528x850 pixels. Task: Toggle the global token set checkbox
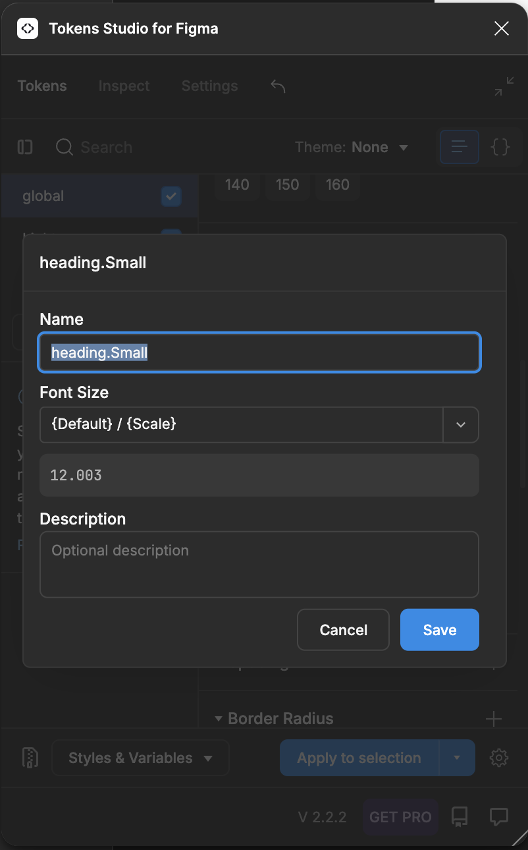tap(171, 196)
